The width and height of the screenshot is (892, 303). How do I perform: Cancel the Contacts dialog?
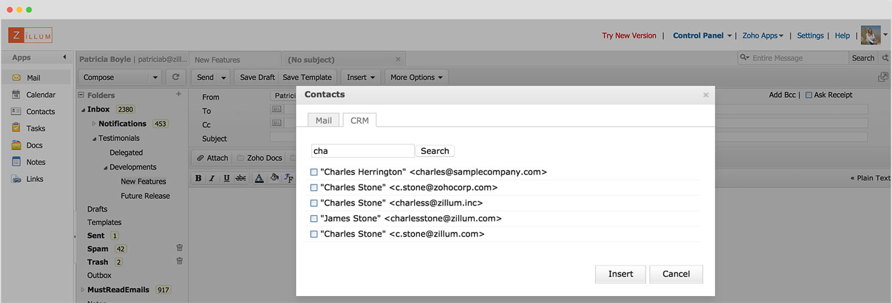tap(676, 274)
